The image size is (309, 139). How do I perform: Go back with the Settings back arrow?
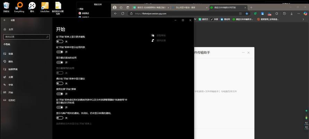pos(5,20)
